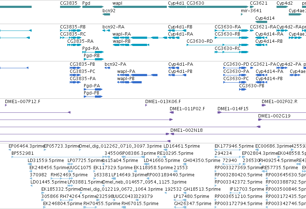Select the CG3630-PD CDS label
The image size is (306, 209).
pyautogui.click(x=236, y=64)
